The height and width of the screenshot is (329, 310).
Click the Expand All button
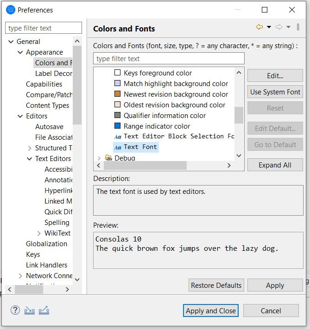pyautogui.click(x=275, y=165)
